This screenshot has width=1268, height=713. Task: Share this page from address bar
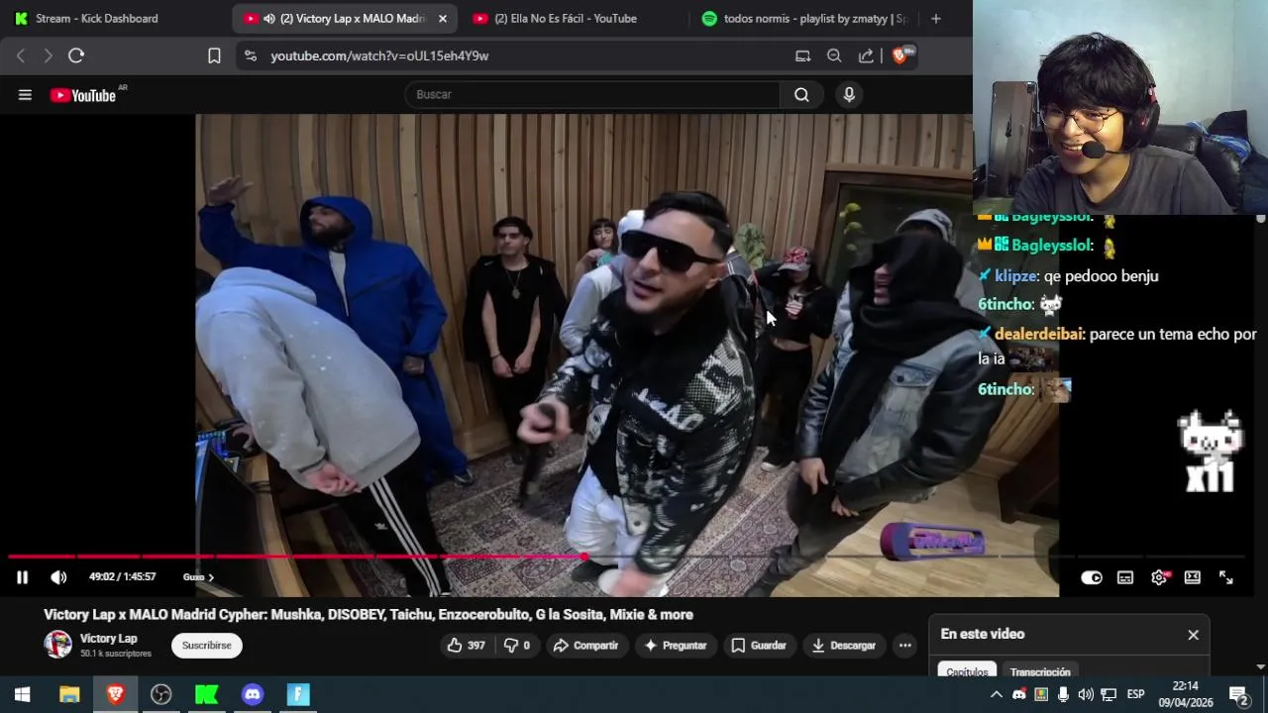coord(866,56)
